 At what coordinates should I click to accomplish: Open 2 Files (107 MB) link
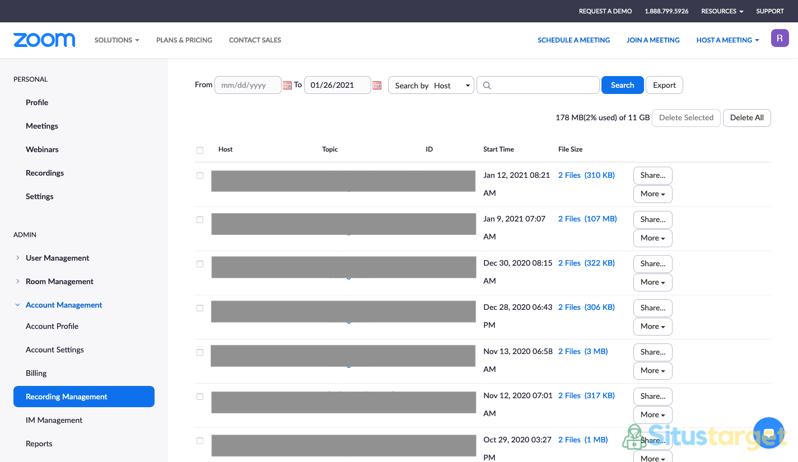click(x=587, y=219)
